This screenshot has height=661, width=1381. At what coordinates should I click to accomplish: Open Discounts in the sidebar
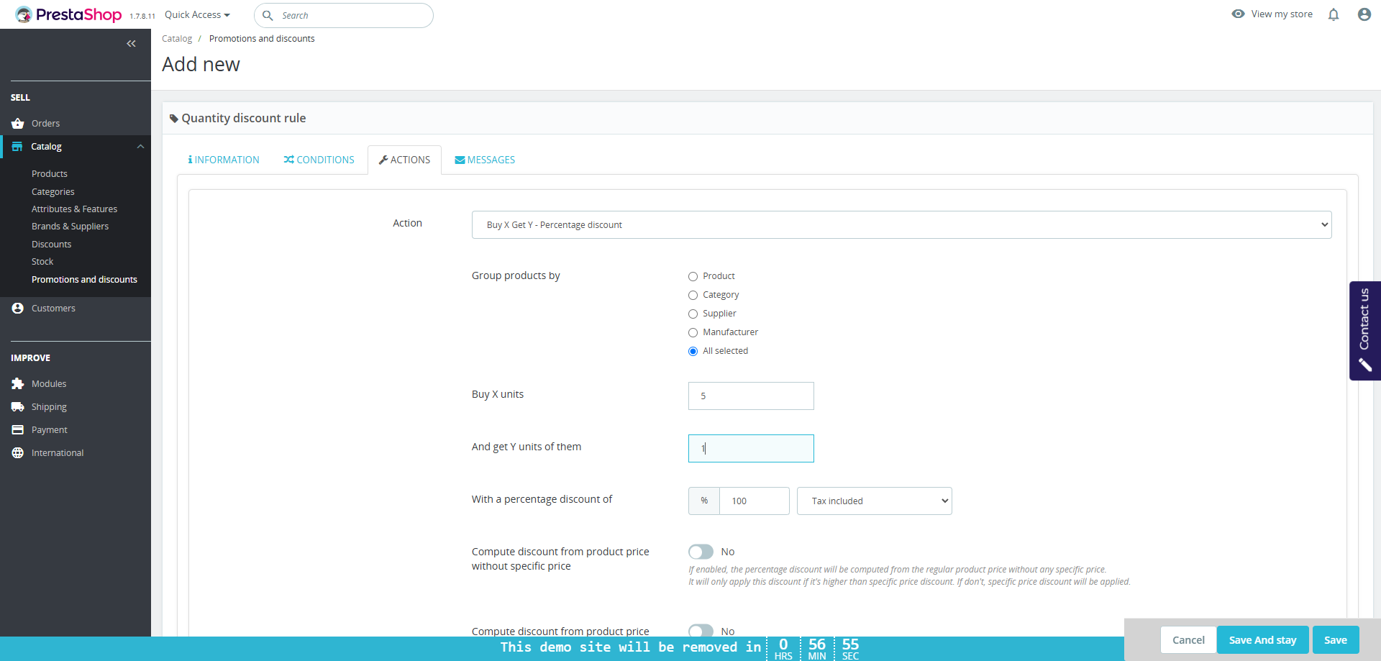[52, 245]
